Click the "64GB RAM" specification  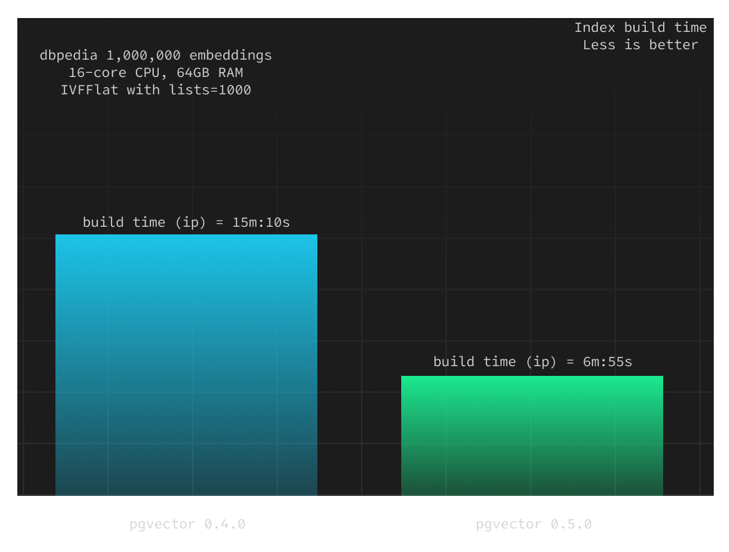click(x=209, y=73)
